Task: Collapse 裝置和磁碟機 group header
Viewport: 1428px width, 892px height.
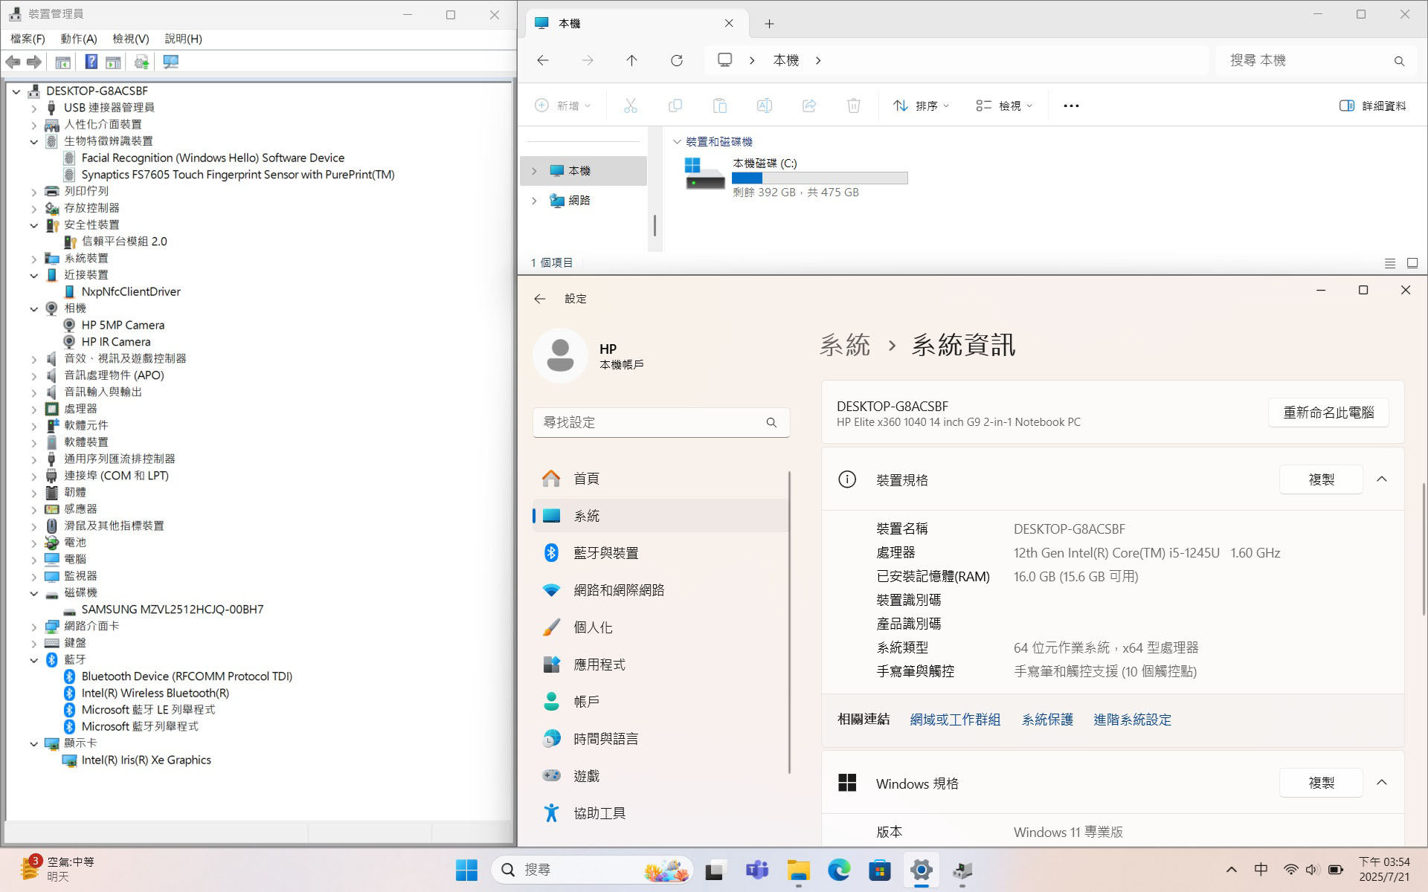Action: 677,141
